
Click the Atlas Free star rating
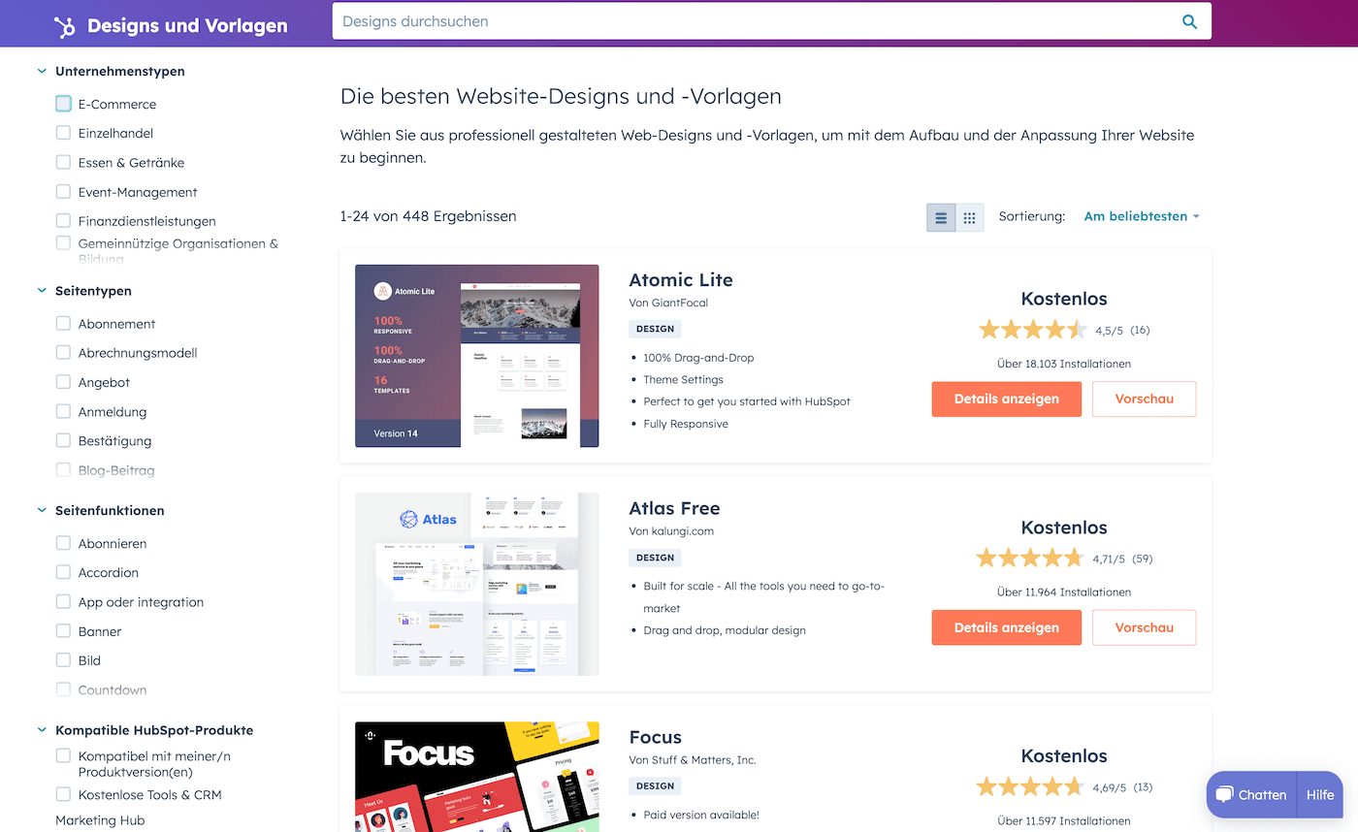(1030, 559)
